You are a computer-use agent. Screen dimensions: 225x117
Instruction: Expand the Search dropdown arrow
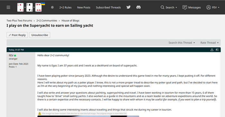point(176,7)
